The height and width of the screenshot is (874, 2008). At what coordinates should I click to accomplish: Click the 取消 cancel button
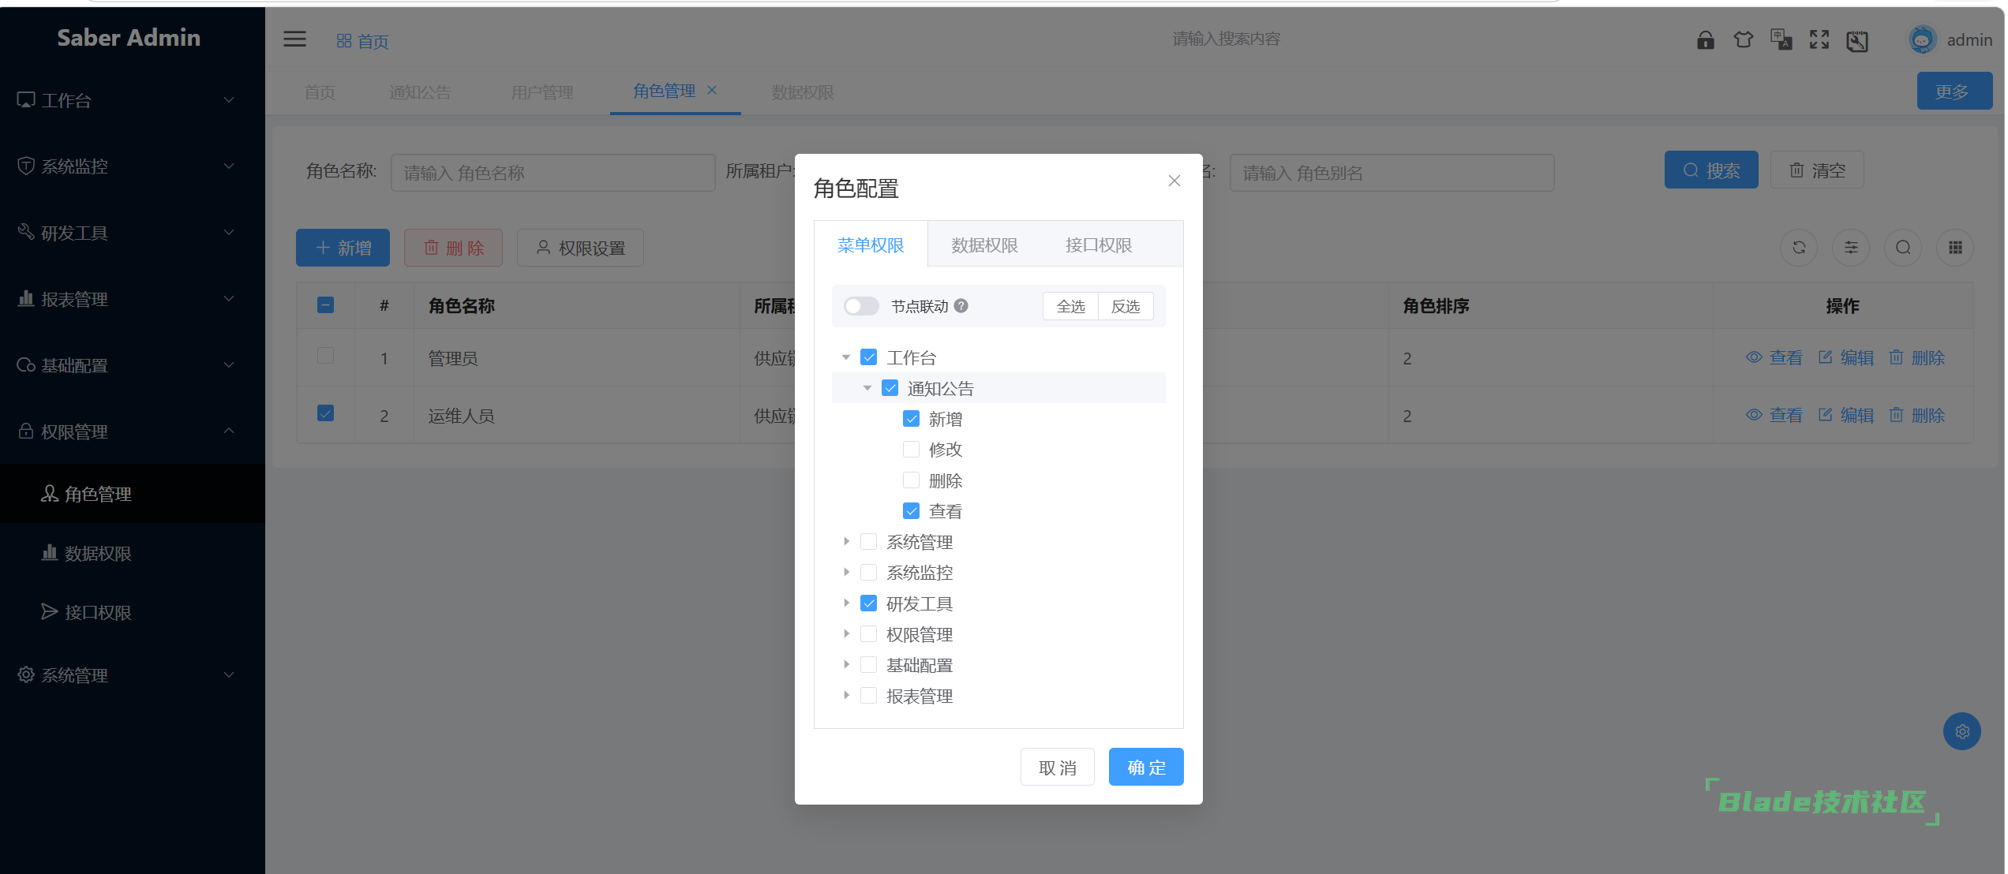pyautogui.click(x=1058, y=768)
